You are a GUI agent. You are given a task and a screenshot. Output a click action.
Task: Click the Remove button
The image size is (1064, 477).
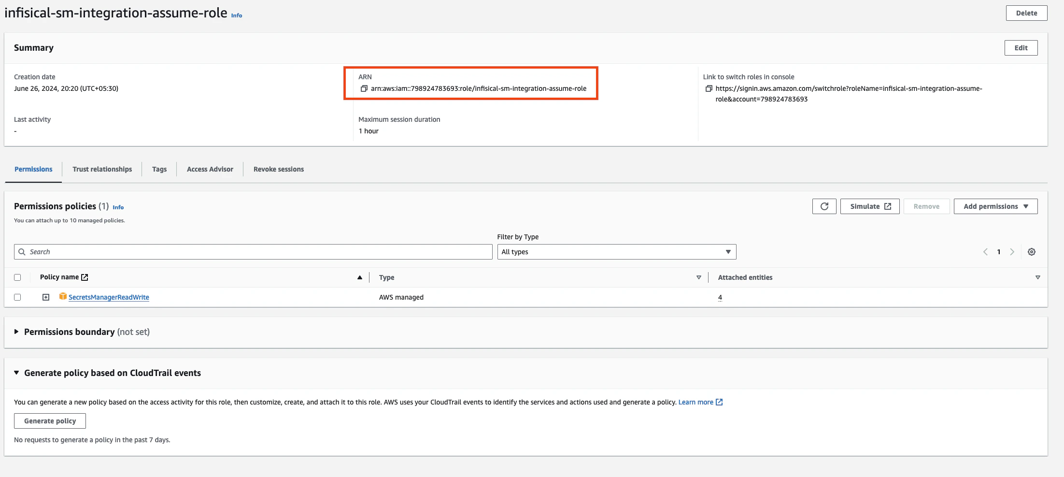(927, 206)
